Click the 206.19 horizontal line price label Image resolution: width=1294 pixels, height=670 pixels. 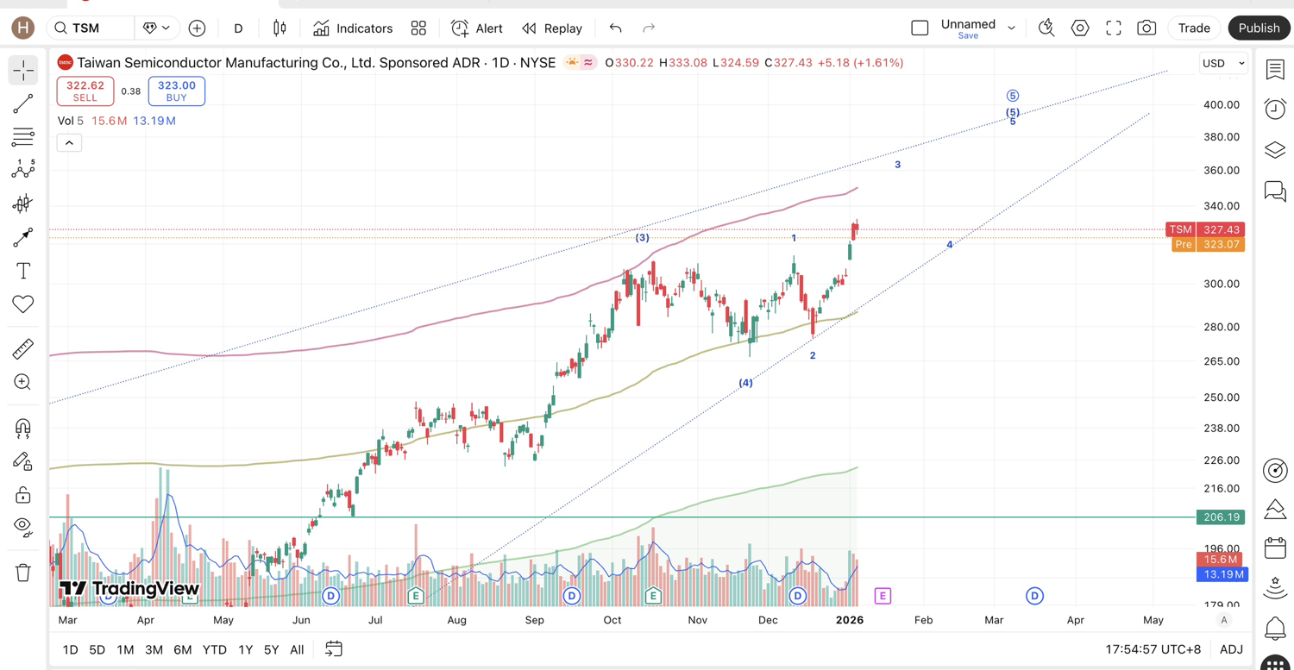coord(1221,517)
